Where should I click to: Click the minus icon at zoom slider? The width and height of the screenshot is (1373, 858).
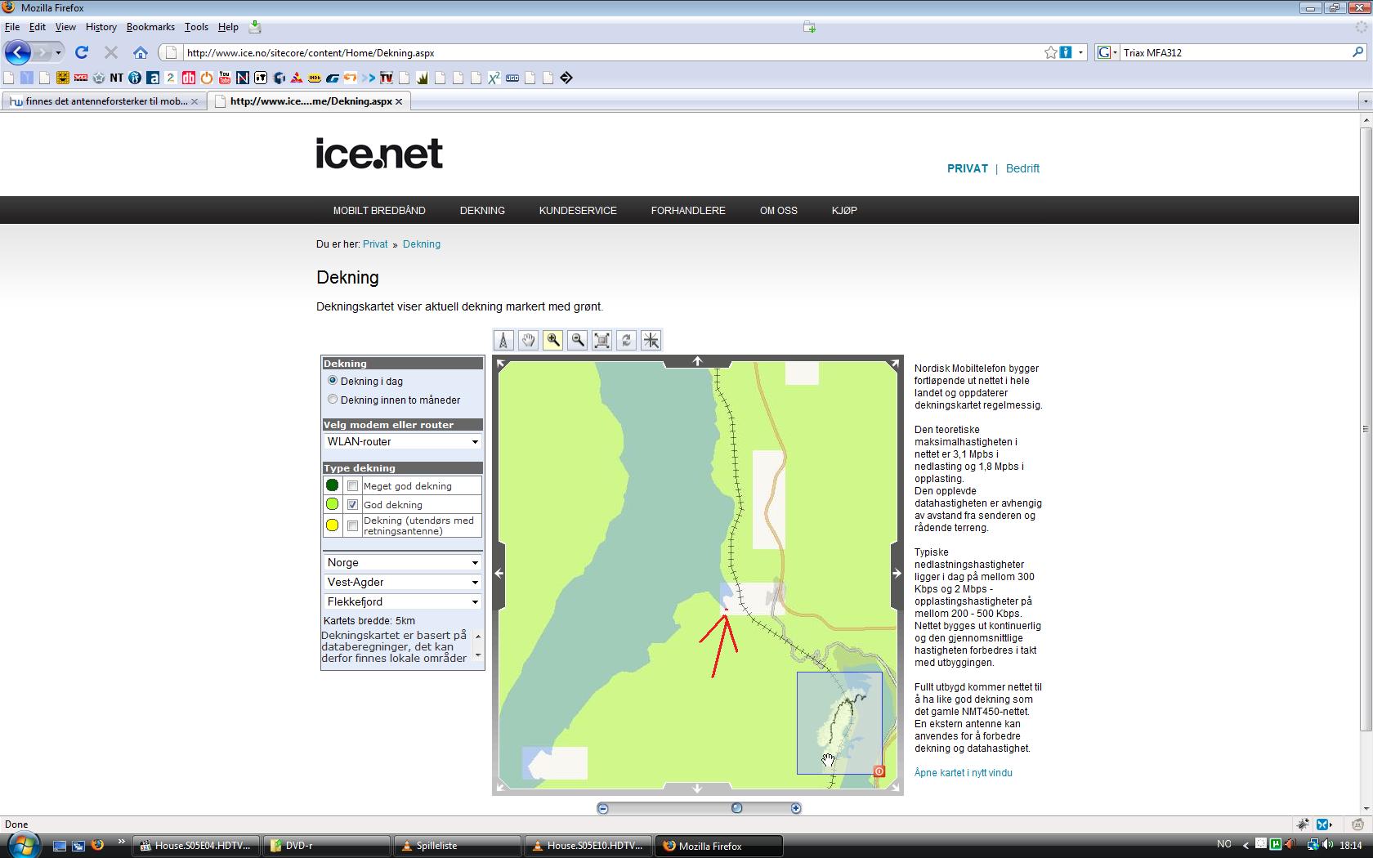[x=603, y=808]
